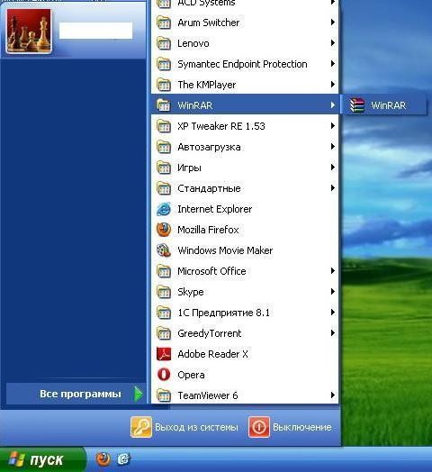432x472 pixels.
Task: Click the Все программы button
Action: [76, 394]
